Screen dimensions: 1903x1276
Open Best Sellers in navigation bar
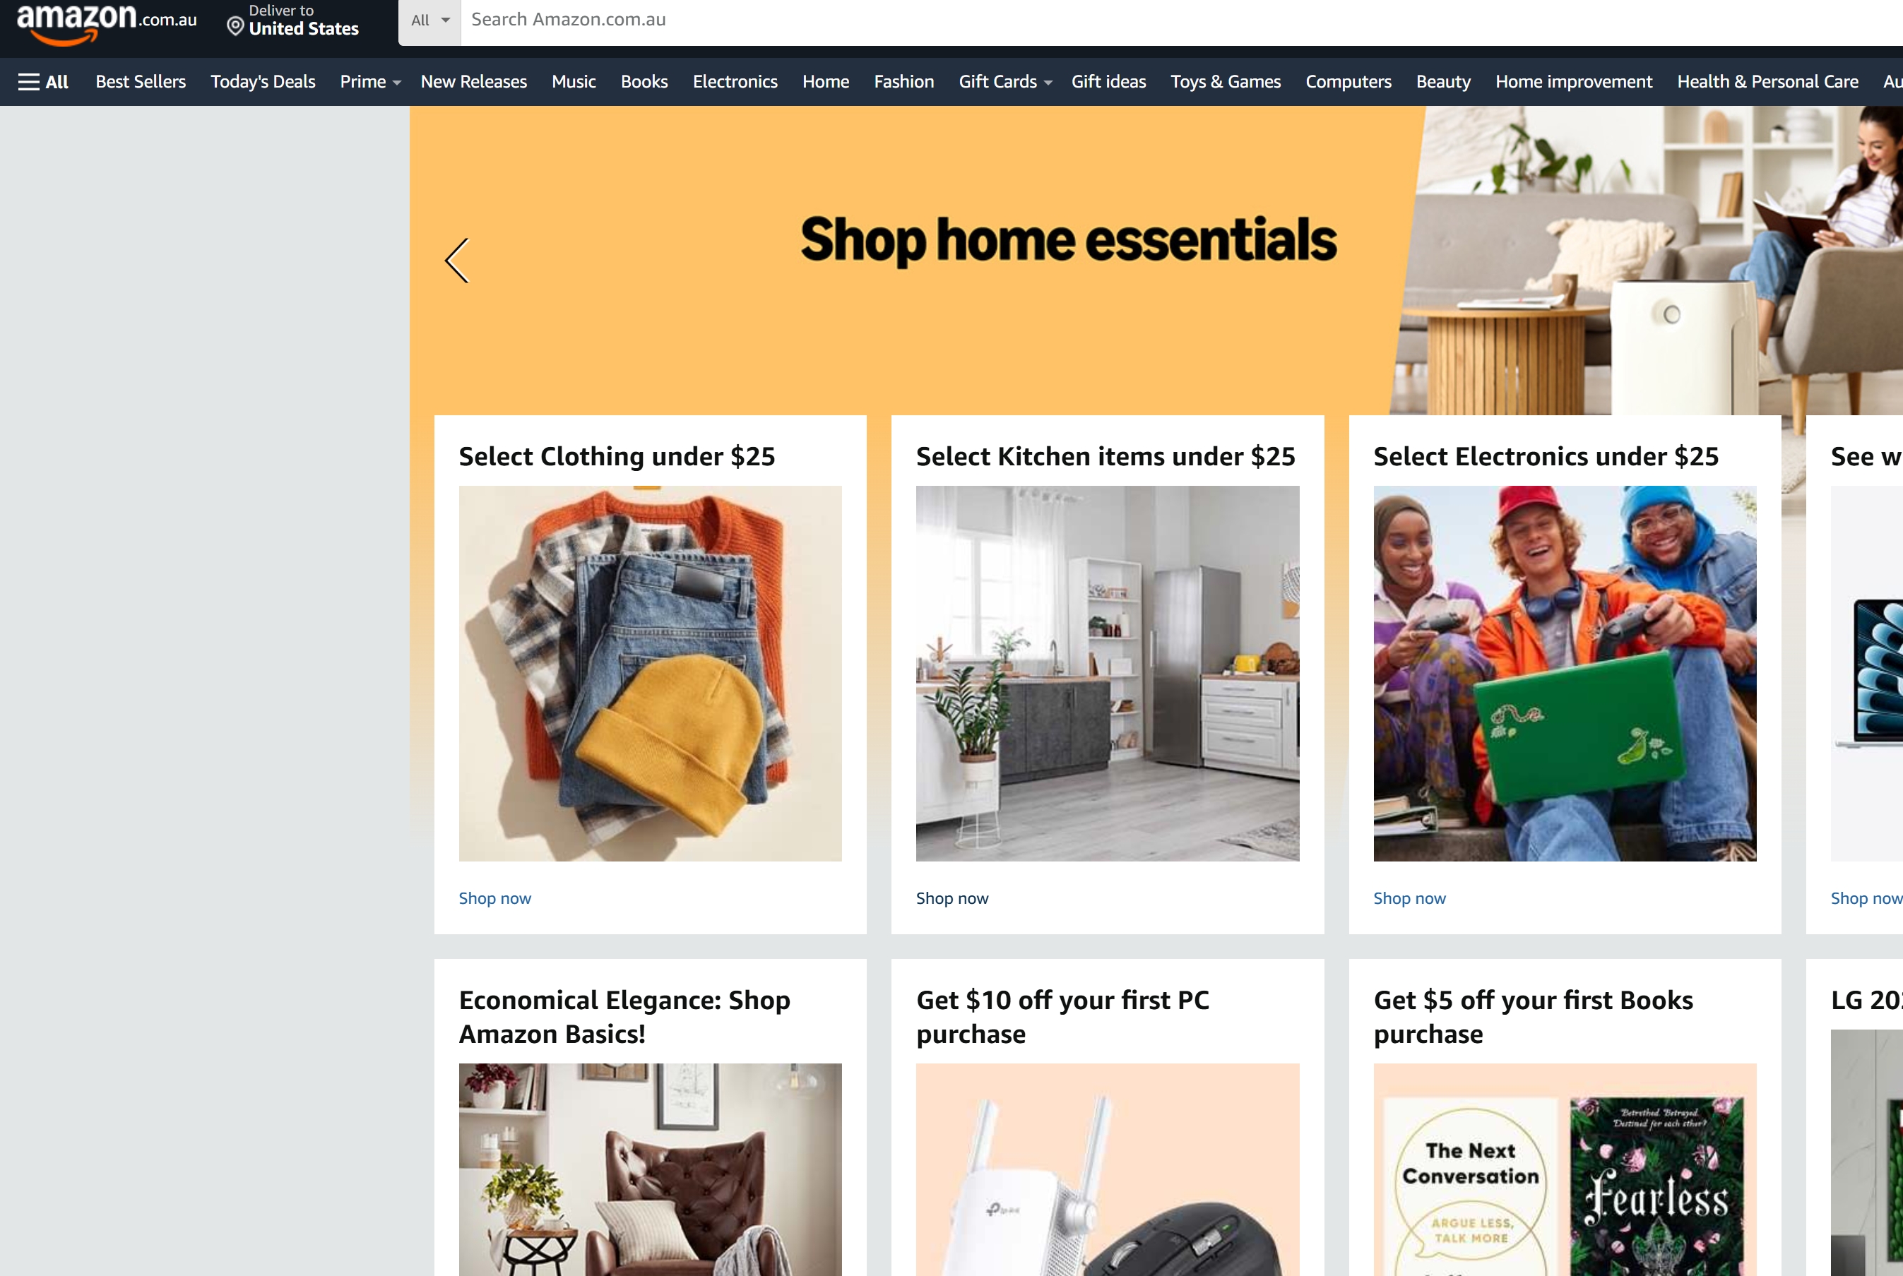tap(141, 81)
